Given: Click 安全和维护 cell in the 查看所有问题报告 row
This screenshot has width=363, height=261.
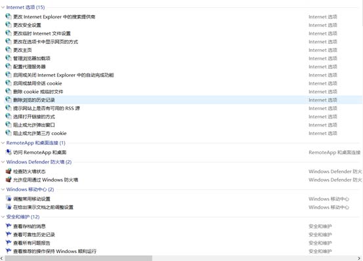Looking at the screenshot, I should tap(320, 243).
